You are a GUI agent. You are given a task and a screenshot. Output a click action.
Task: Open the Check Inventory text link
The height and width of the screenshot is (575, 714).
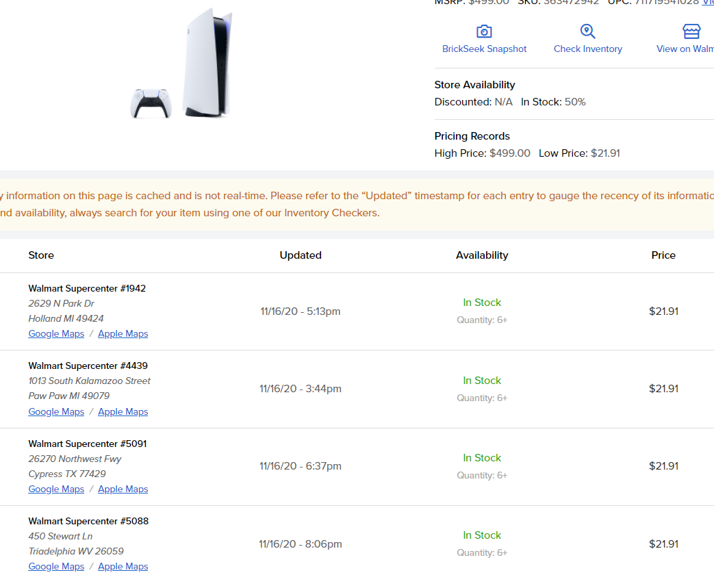point(587,49)
